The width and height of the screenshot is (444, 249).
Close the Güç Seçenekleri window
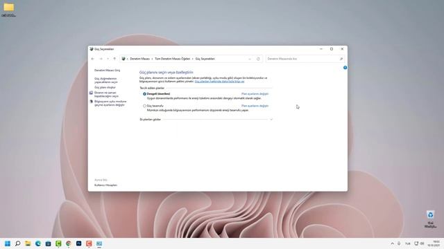tap(342, 49)
